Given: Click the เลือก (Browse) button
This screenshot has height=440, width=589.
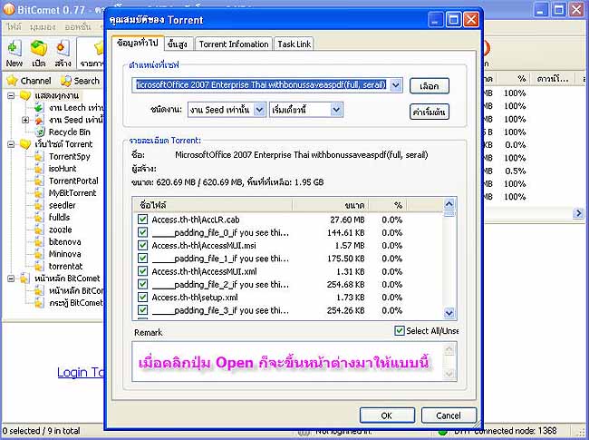Looking at the screenshot, I should (x=429, y=86).
